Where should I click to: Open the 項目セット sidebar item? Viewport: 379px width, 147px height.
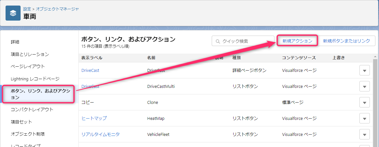pyautogui.click(x=22, y=122)
